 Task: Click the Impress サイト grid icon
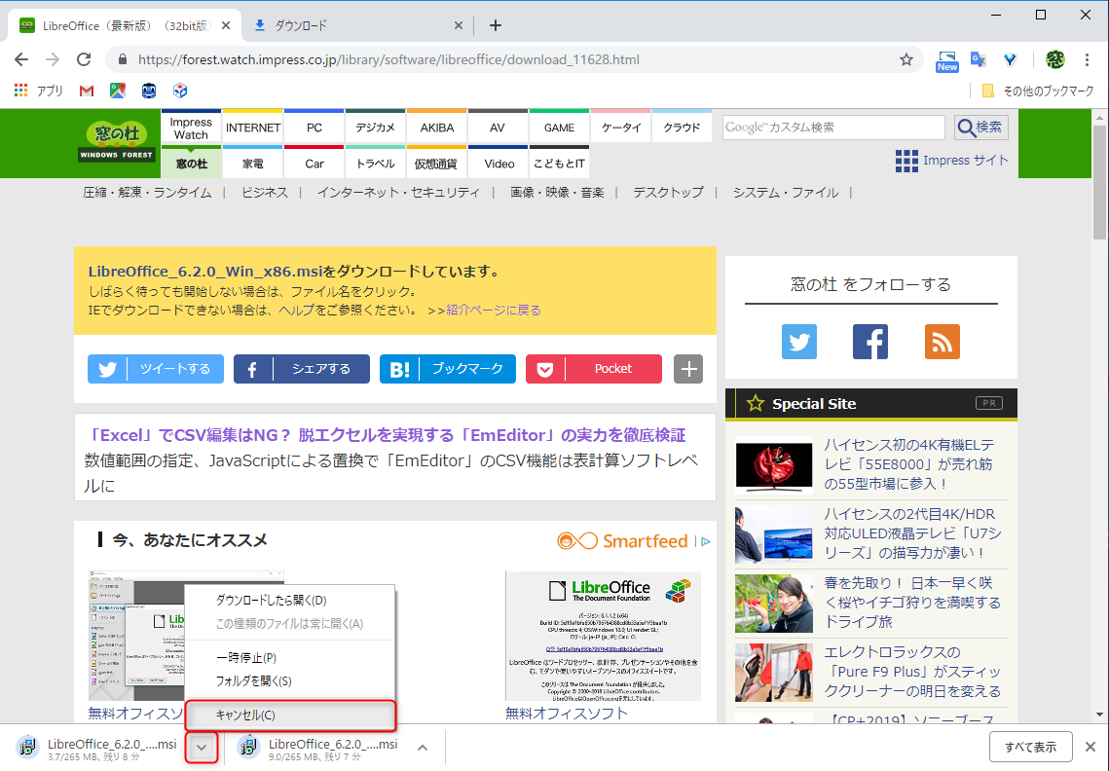point(906,160)
